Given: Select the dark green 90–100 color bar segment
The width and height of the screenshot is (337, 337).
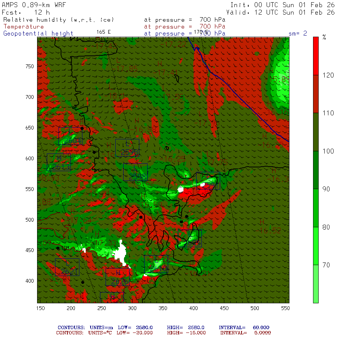Looking at the screenshot, I should [316, 170].
